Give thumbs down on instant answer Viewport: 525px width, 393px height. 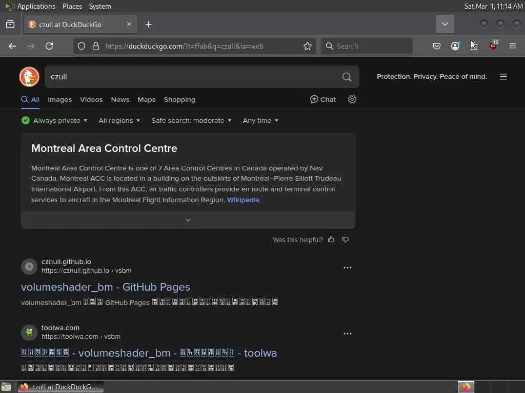click(x=346, y=239)
